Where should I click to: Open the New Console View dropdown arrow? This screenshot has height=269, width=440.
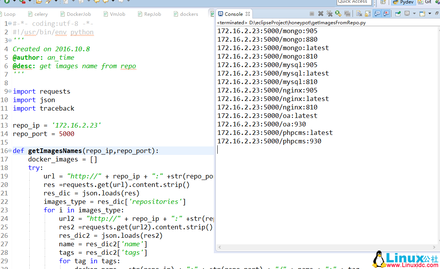(x=430, y=14)
